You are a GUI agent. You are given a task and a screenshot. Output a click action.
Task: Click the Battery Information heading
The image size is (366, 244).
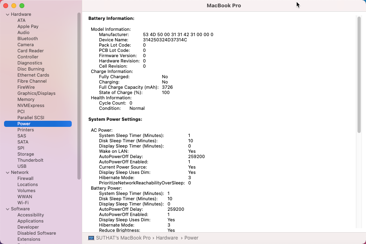(x=111, y=18)
